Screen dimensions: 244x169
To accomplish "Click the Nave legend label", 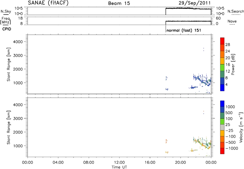I will (232, 21).
